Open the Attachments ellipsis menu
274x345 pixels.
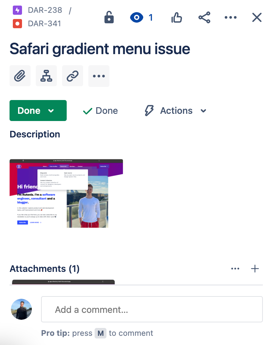click(235, 269)
